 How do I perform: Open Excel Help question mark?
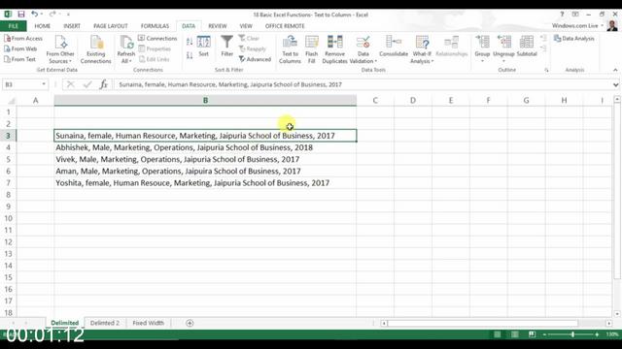point(562,15)
